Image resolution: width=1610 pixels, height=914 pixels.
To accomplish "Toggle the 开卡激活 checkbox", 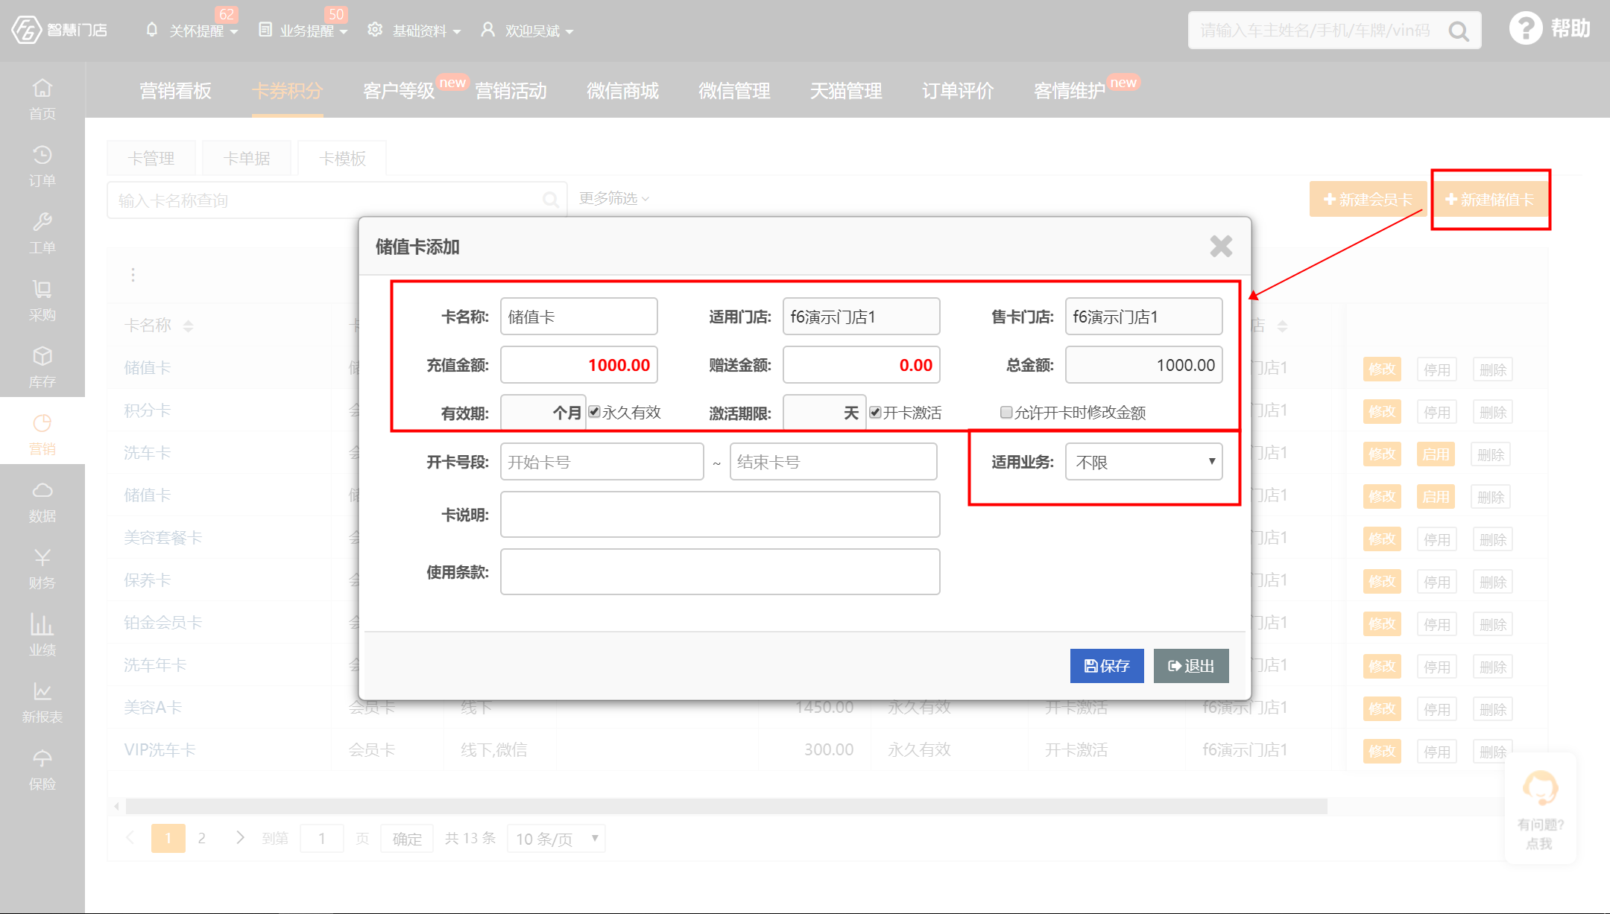I will [x=875, y=412].
